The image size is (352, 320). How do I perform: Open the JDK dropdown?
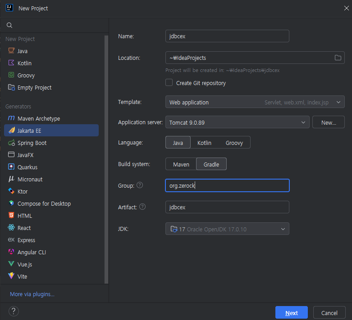coord(227,229)
